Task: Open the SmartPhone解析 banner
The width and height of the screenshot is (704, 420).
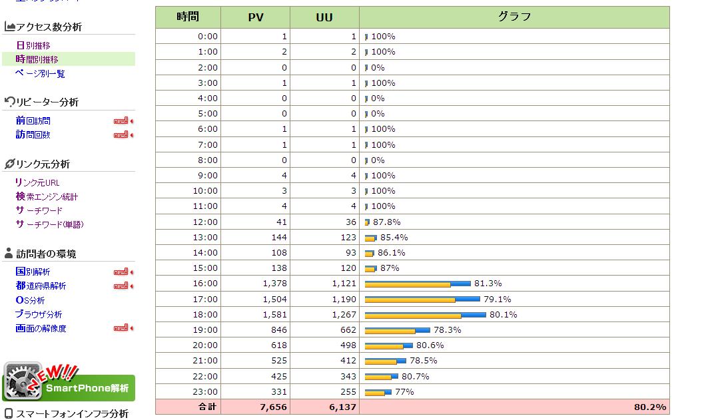Action: coord(69,383)
